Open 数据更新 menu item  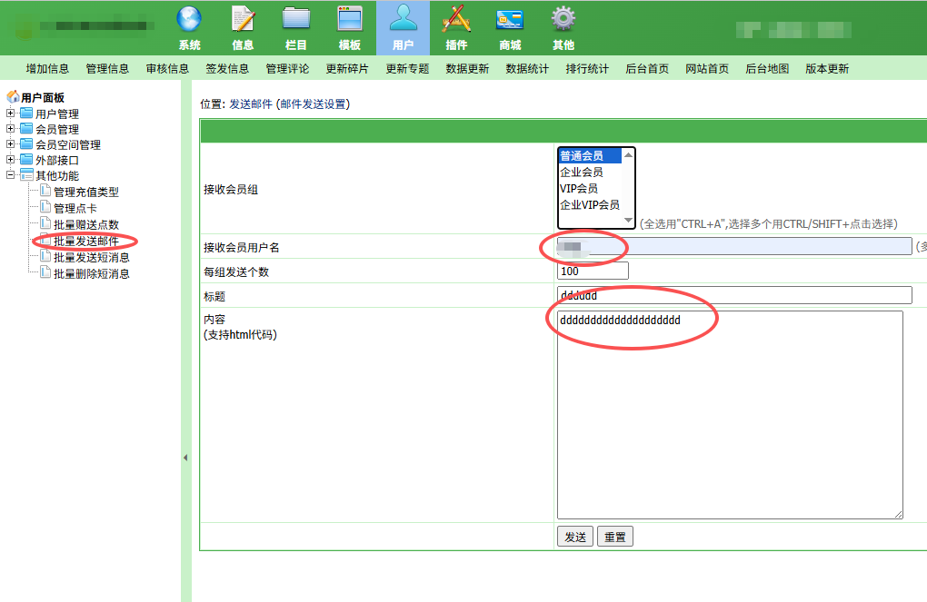point(467,68)
